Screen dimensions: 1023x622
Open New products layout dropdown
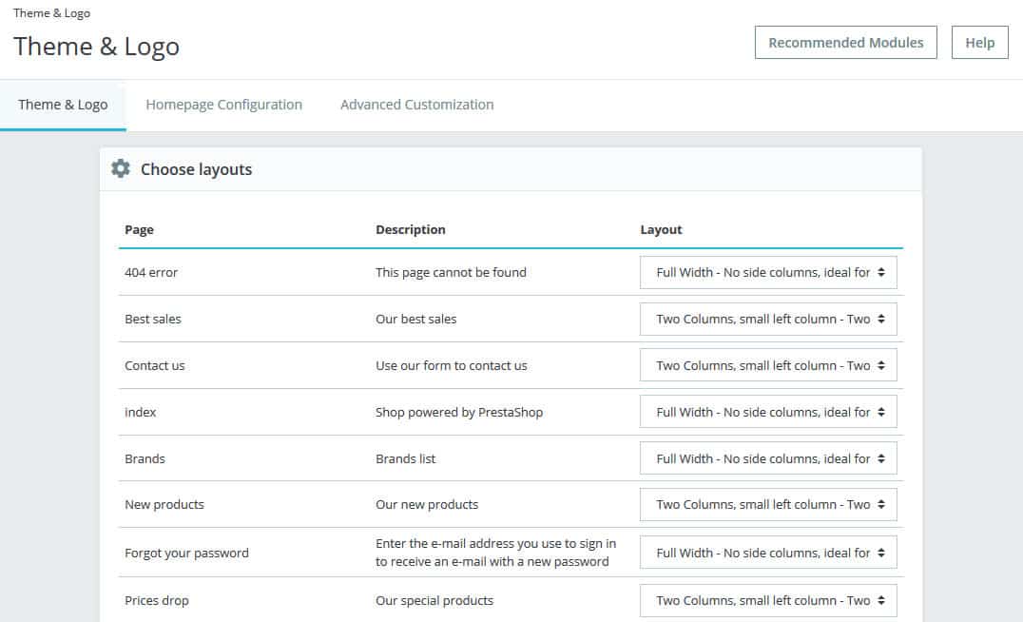tap(768, 504)
